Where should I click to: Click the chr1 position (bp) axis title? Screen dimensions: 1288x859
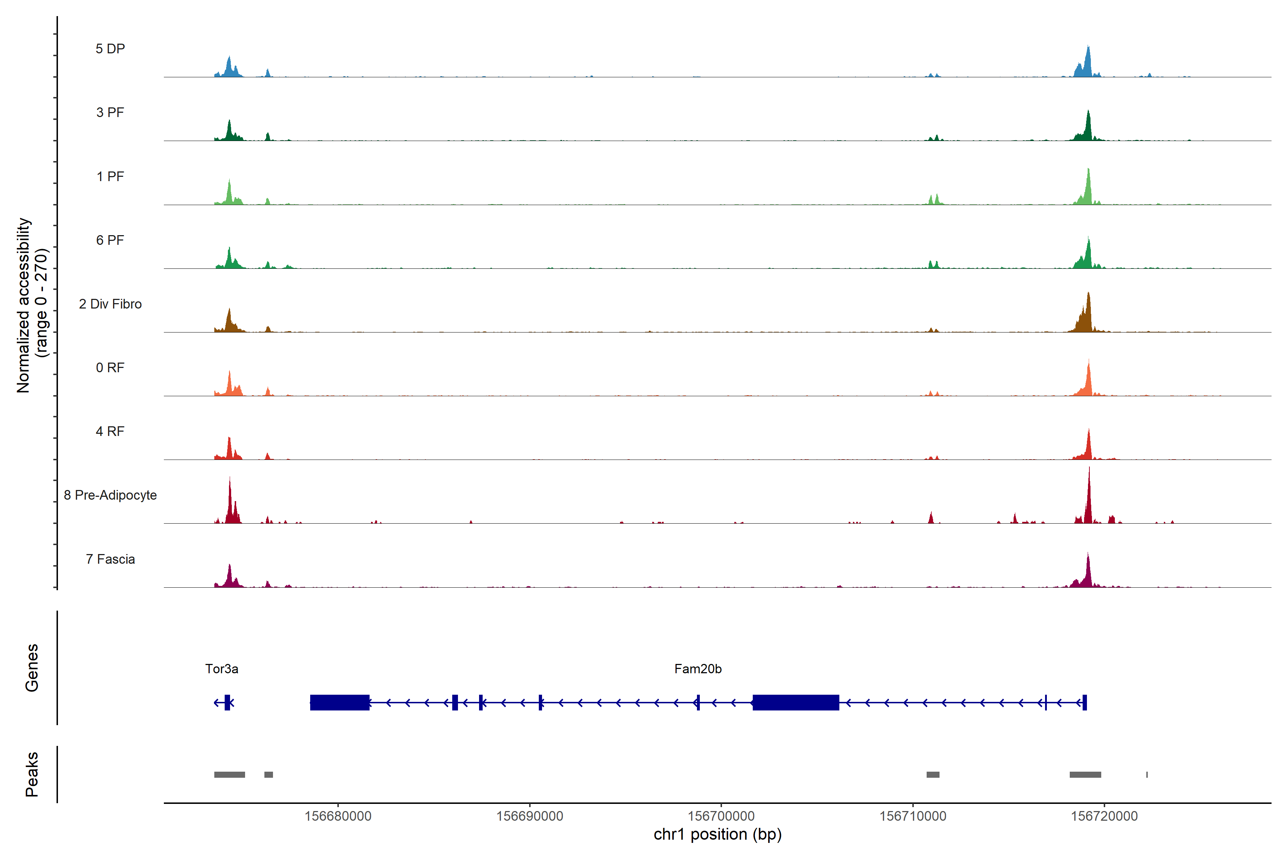717,834
